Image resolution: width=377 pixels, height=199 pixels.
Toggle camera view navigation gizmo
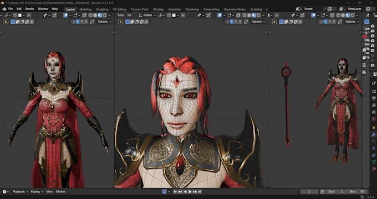point(364,65)
